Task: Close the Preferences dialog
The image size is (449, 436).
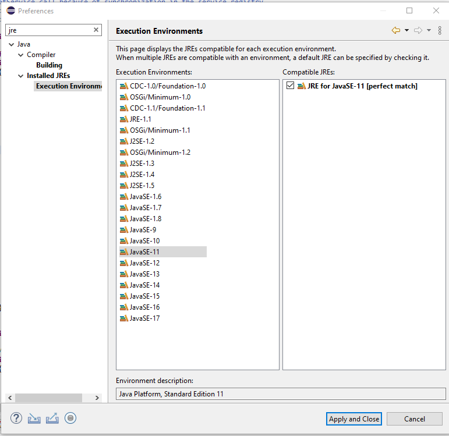Action: point(436,10)
